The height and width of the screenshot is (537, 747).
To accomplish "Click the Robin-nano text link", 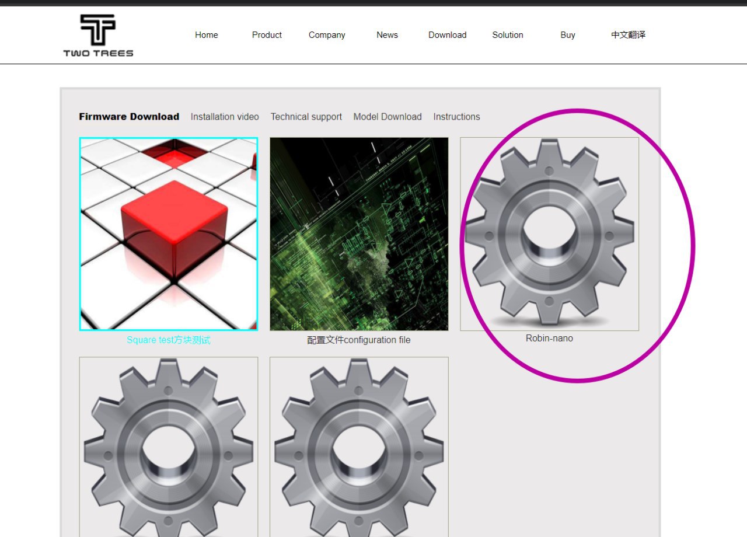I will pyautogui.click(x=549, y=338).
